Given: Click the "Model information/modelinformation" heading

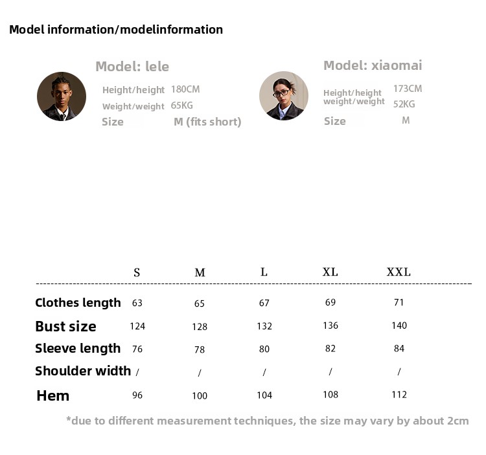Looking at the screenshot, I should click(116, 29).
